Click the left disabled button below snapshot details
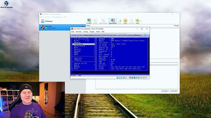211x118 pixels. point(165,91)
